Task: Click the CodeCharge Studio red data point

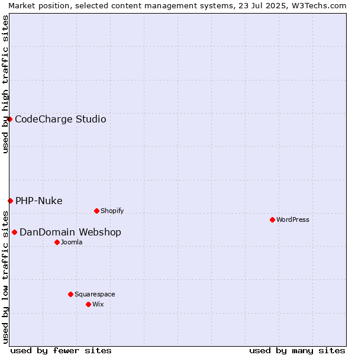Action: pyautogui.click(x=9, y=119)
